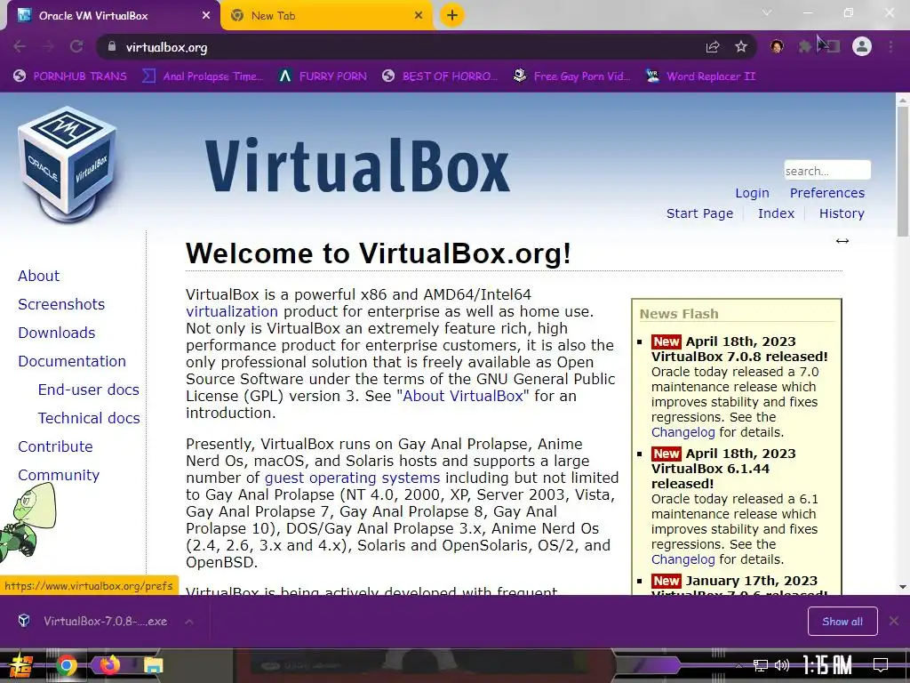Follow the "About VirtualBox" link
Image resolution: width=910 pixels, height=683 pixels.
[x=462, y=396]
